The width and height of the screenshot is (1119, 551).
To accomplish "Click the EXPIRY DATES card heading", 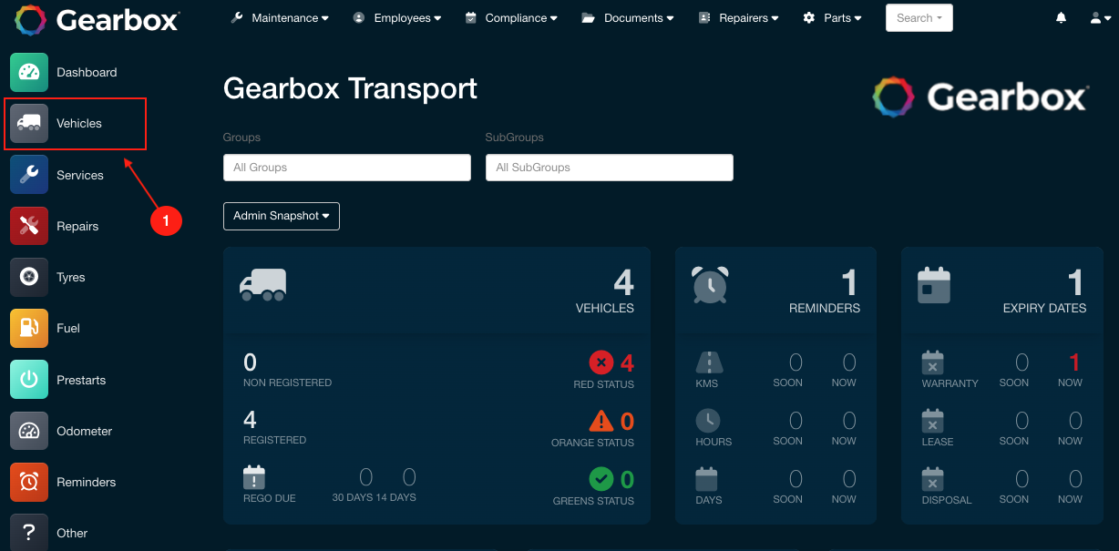I will 1044,308.
